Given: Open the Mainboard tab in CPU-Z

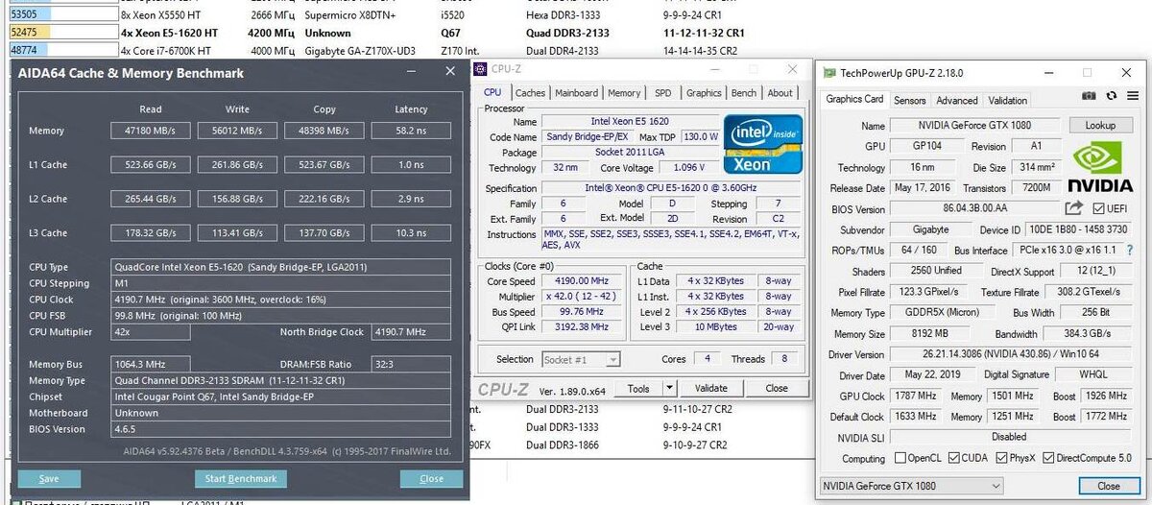Looking at the screenshot, I should pos(576,93).
